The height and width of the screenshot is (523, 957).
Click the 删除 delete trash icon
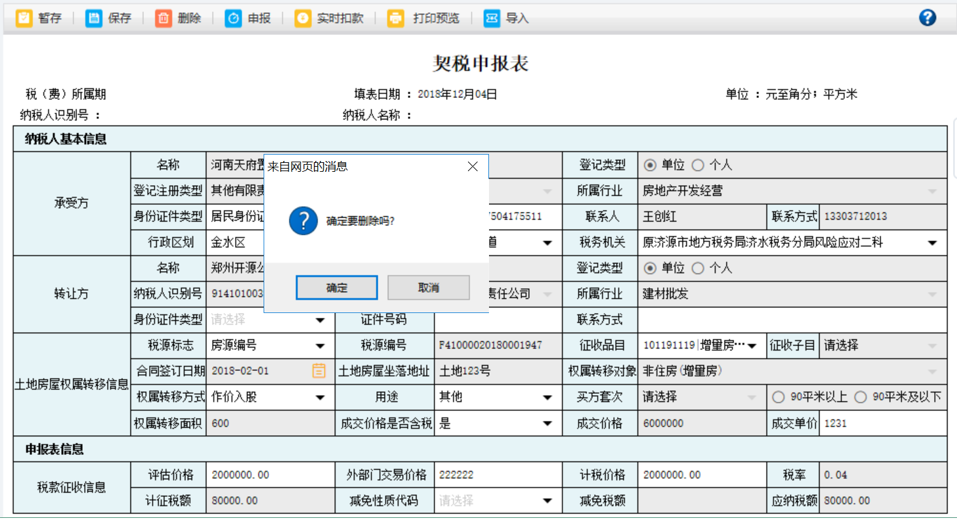point(164,18)
